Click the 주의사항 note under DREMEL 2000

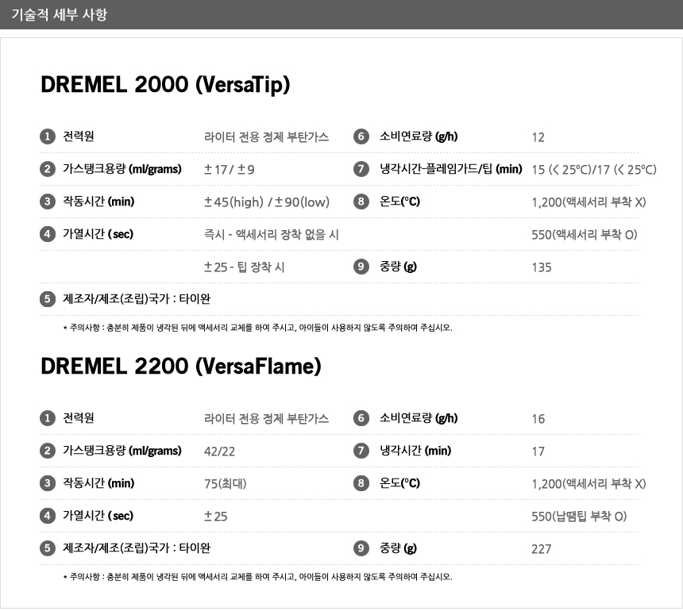[x=258, y=328]
